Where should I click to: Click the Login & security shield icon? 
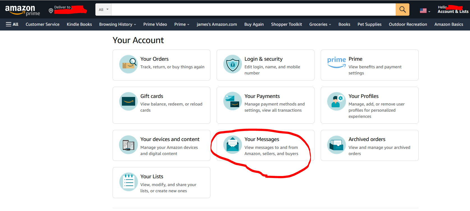[233, 64]
